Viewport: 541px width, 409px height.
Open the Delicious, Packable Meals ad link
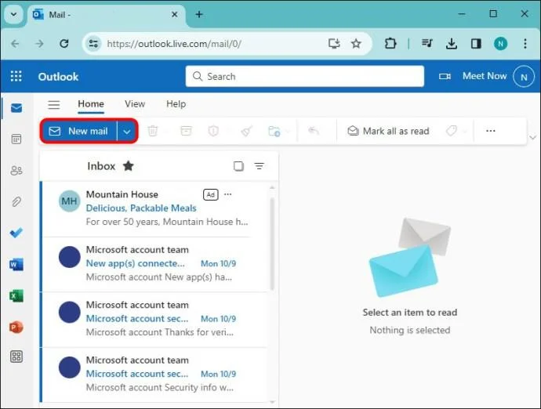[141, 208]
